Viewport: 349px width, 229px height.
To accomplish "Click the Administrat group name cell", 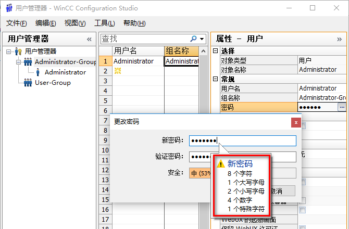I will [182, 61].
